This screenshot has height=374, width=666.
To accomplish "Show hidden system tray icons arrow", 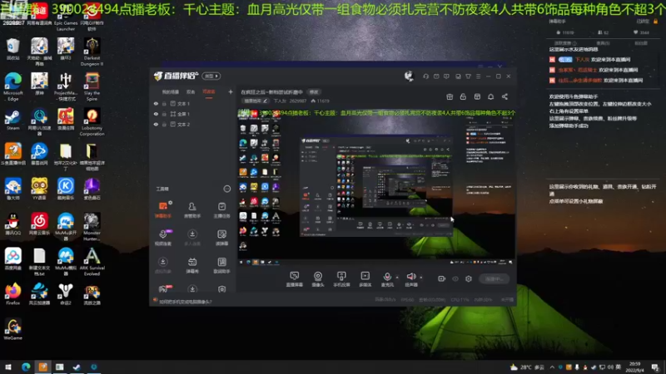I will click(x=552, y=367).
